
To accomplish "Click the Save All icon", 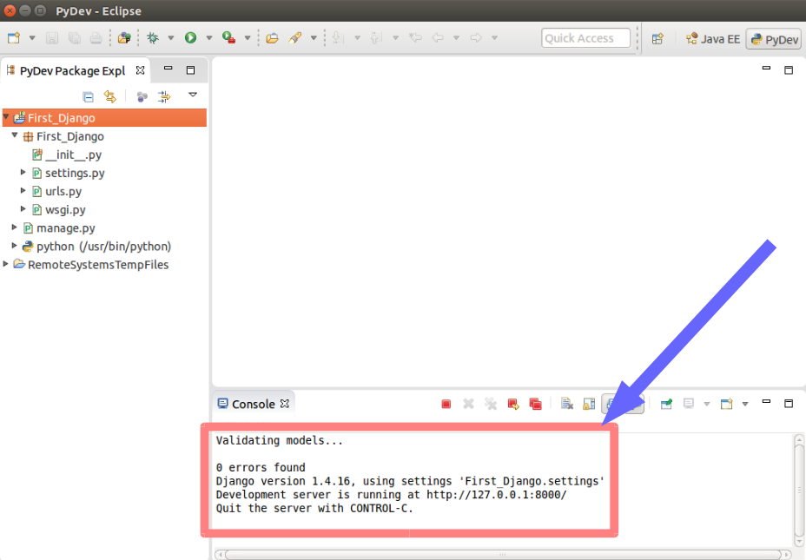I will pyautogui.click(x=74, y=38).
